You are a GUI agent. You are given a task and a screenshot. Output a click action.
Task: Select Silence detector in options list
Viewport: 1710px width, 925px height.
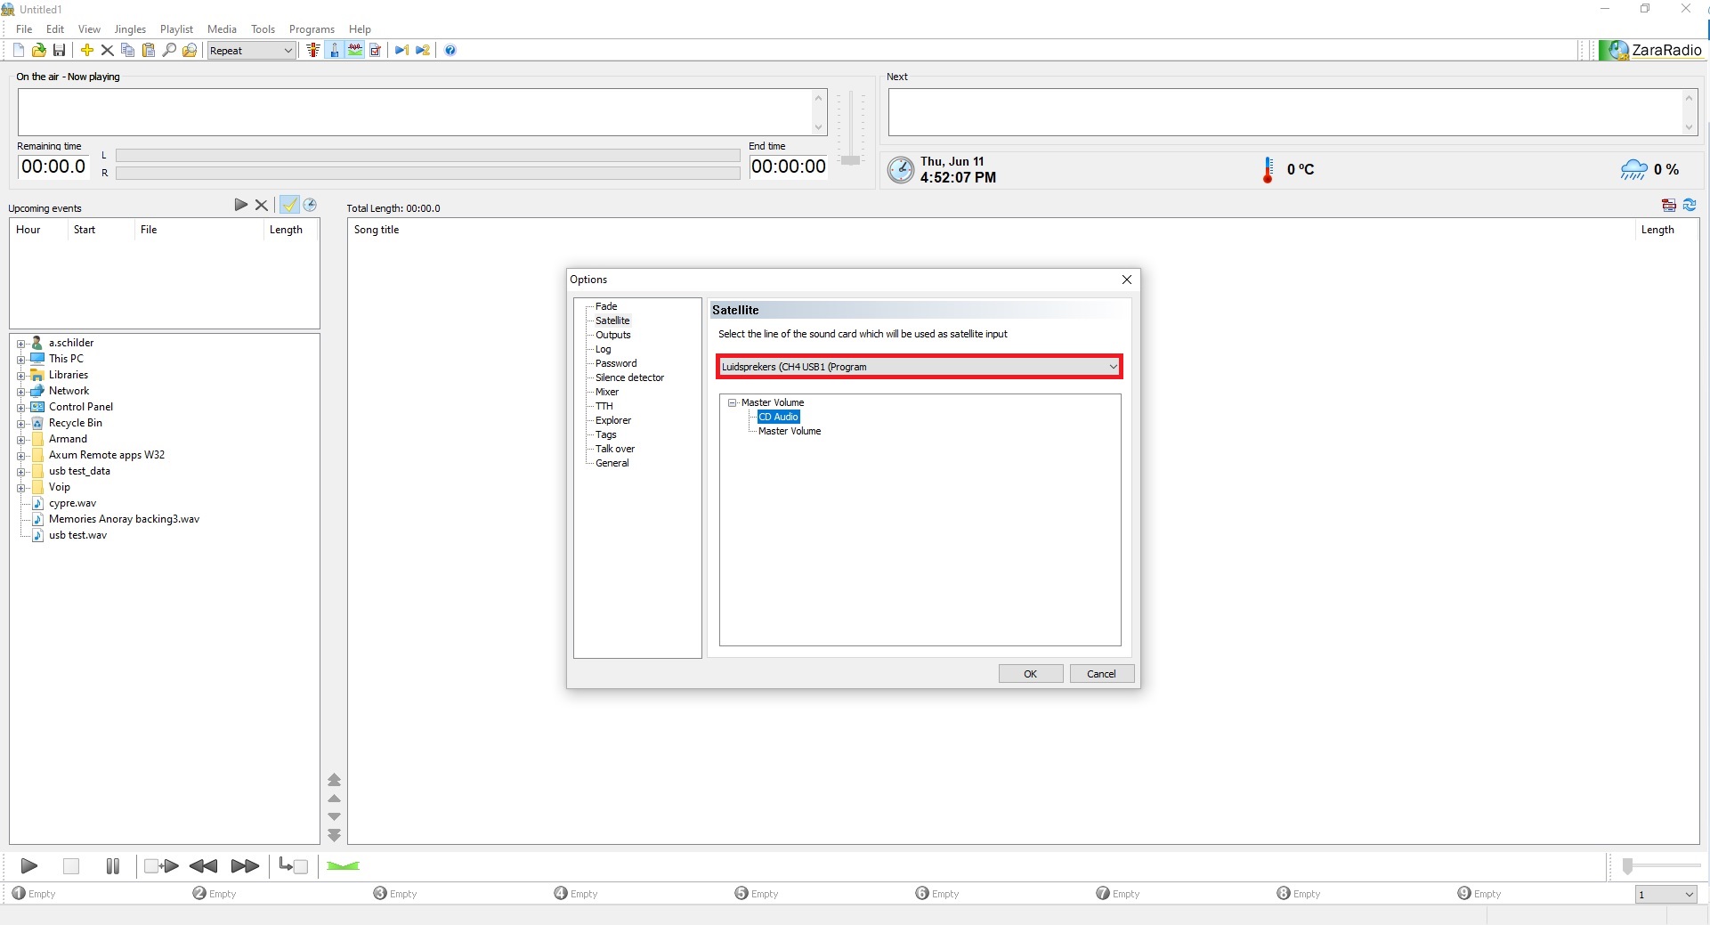tap(629, 377)
